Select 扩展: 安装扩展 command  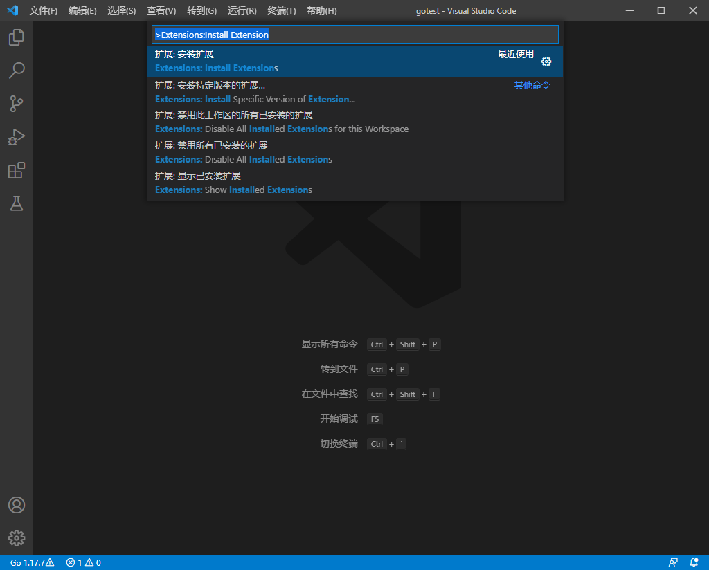tap(355, 62)
